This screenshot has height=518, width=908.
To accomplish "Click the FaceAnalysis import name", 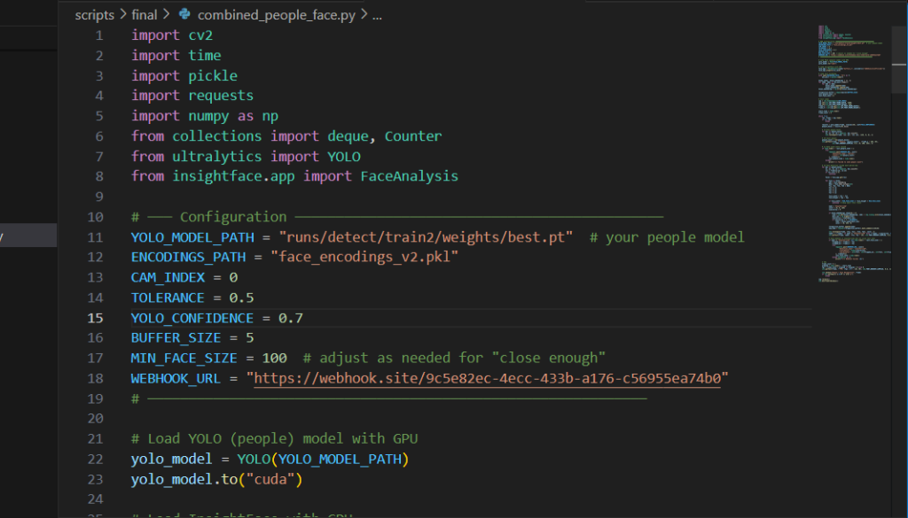I will (409, 176).
